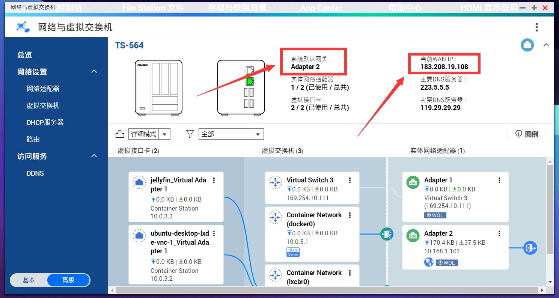The width and height of the screenshot is (559, 298).
Task: Click the vertical scrollbar thumb in topology view
Action: coord(550,209)
